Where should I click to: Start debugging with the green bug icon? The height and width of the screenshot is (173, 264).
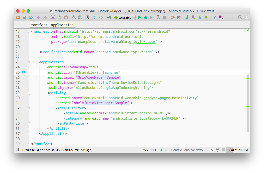(x=146, y=17)
